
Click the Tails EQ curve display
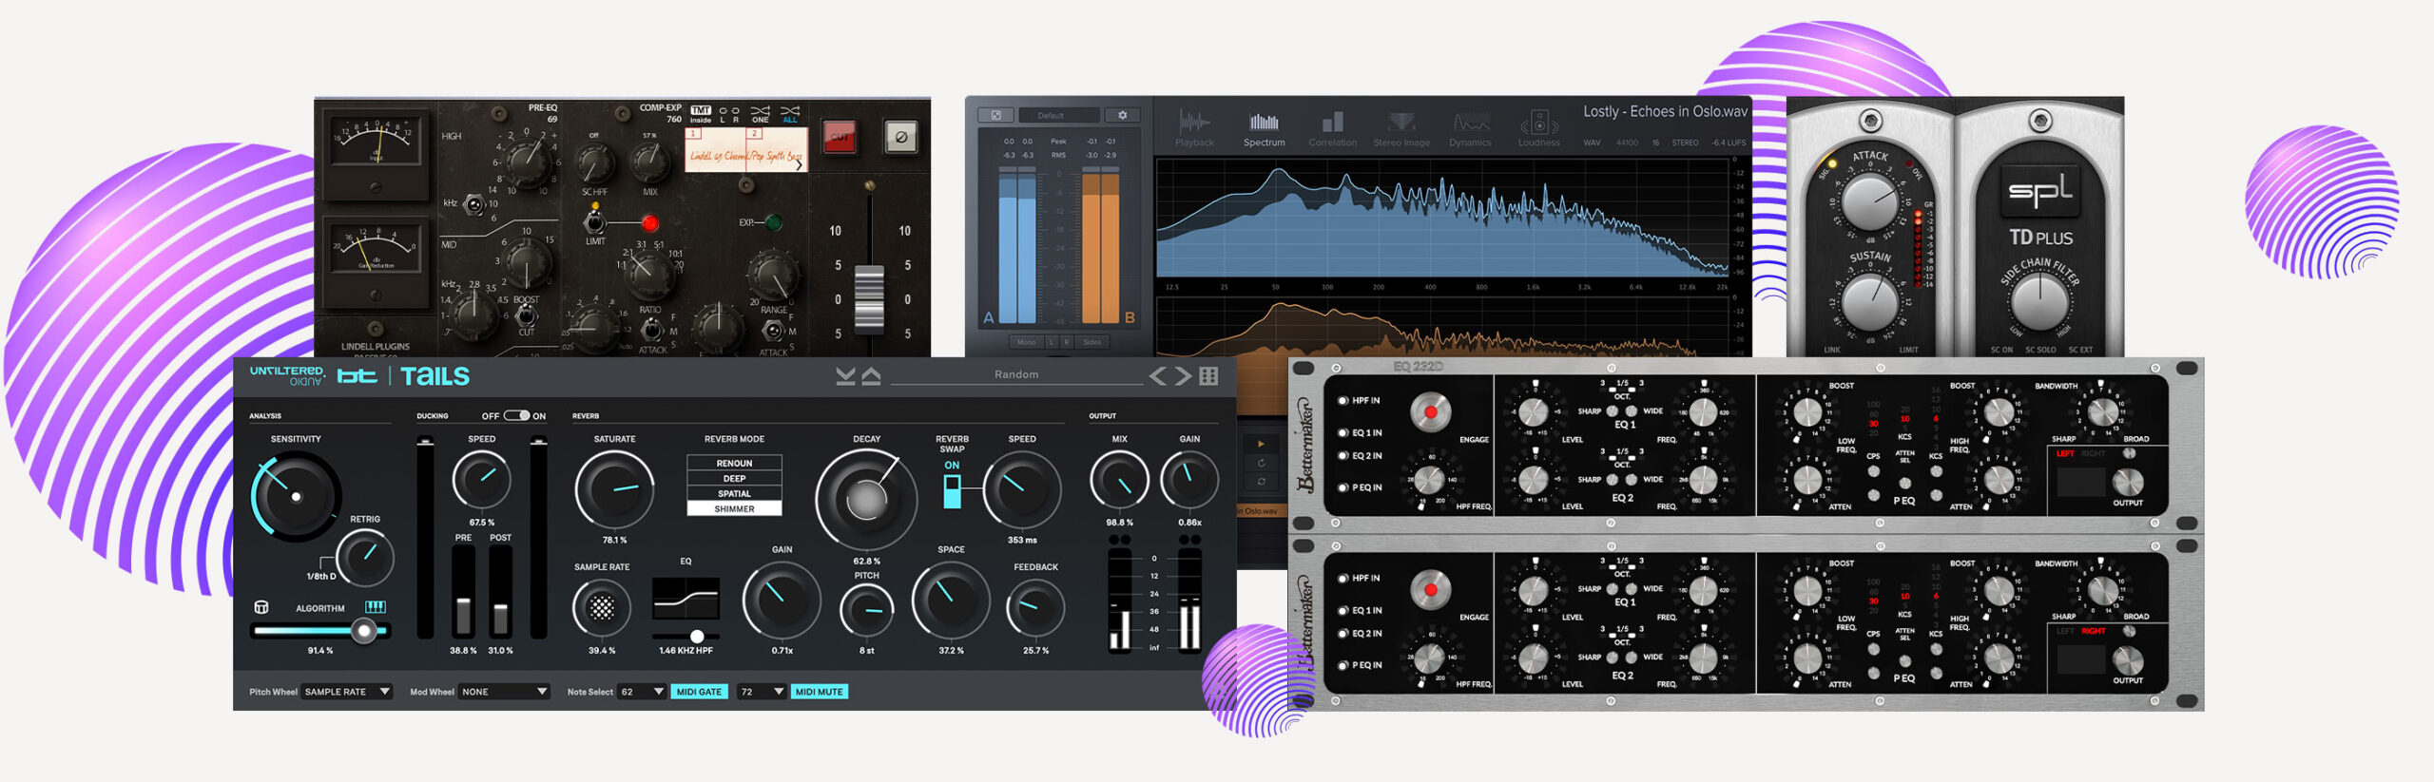(x=686, y=599)
